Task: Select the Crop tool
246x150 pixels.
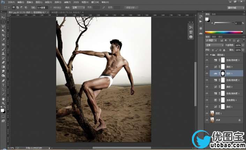Action: pyautogui.click(x=3, y=35)
